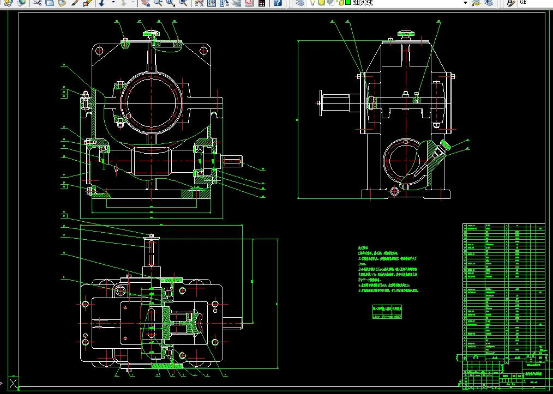Click the Copy icon in toolbar

pyautogui.click(x=50, y=3)
